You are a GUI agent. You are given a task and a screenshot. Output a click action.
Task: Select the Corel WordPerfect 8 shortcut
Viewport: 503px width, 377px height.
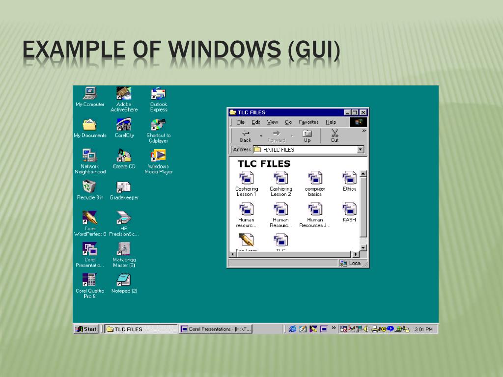pyautogui.click(x=90, y=224)
